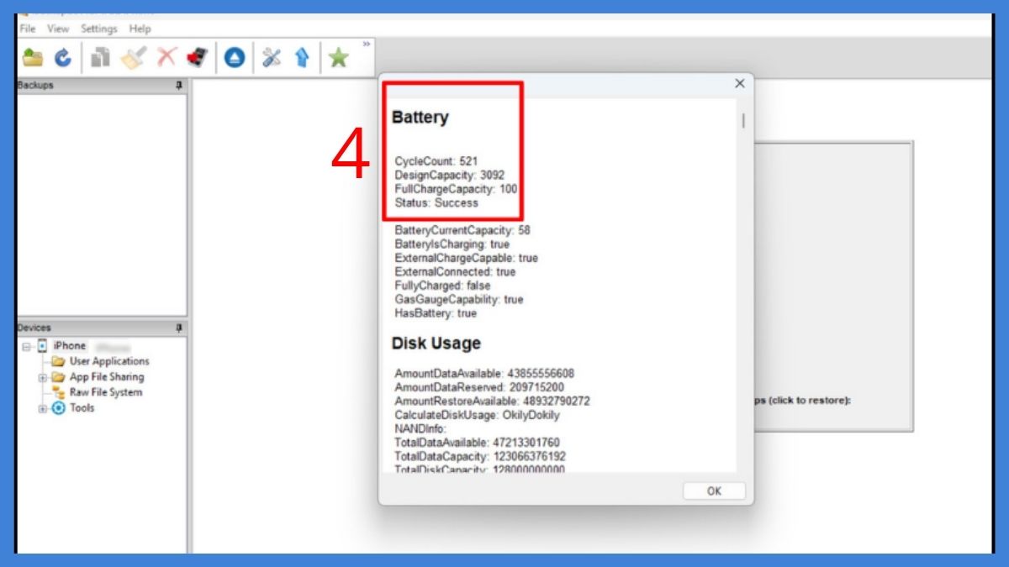This screenshot has height=567, width=1009.
Task: Click the AmountRestoreAvailable value line
Action: 493,402
